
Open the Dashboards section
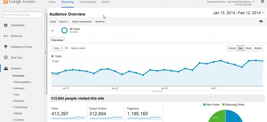(17, 25)
